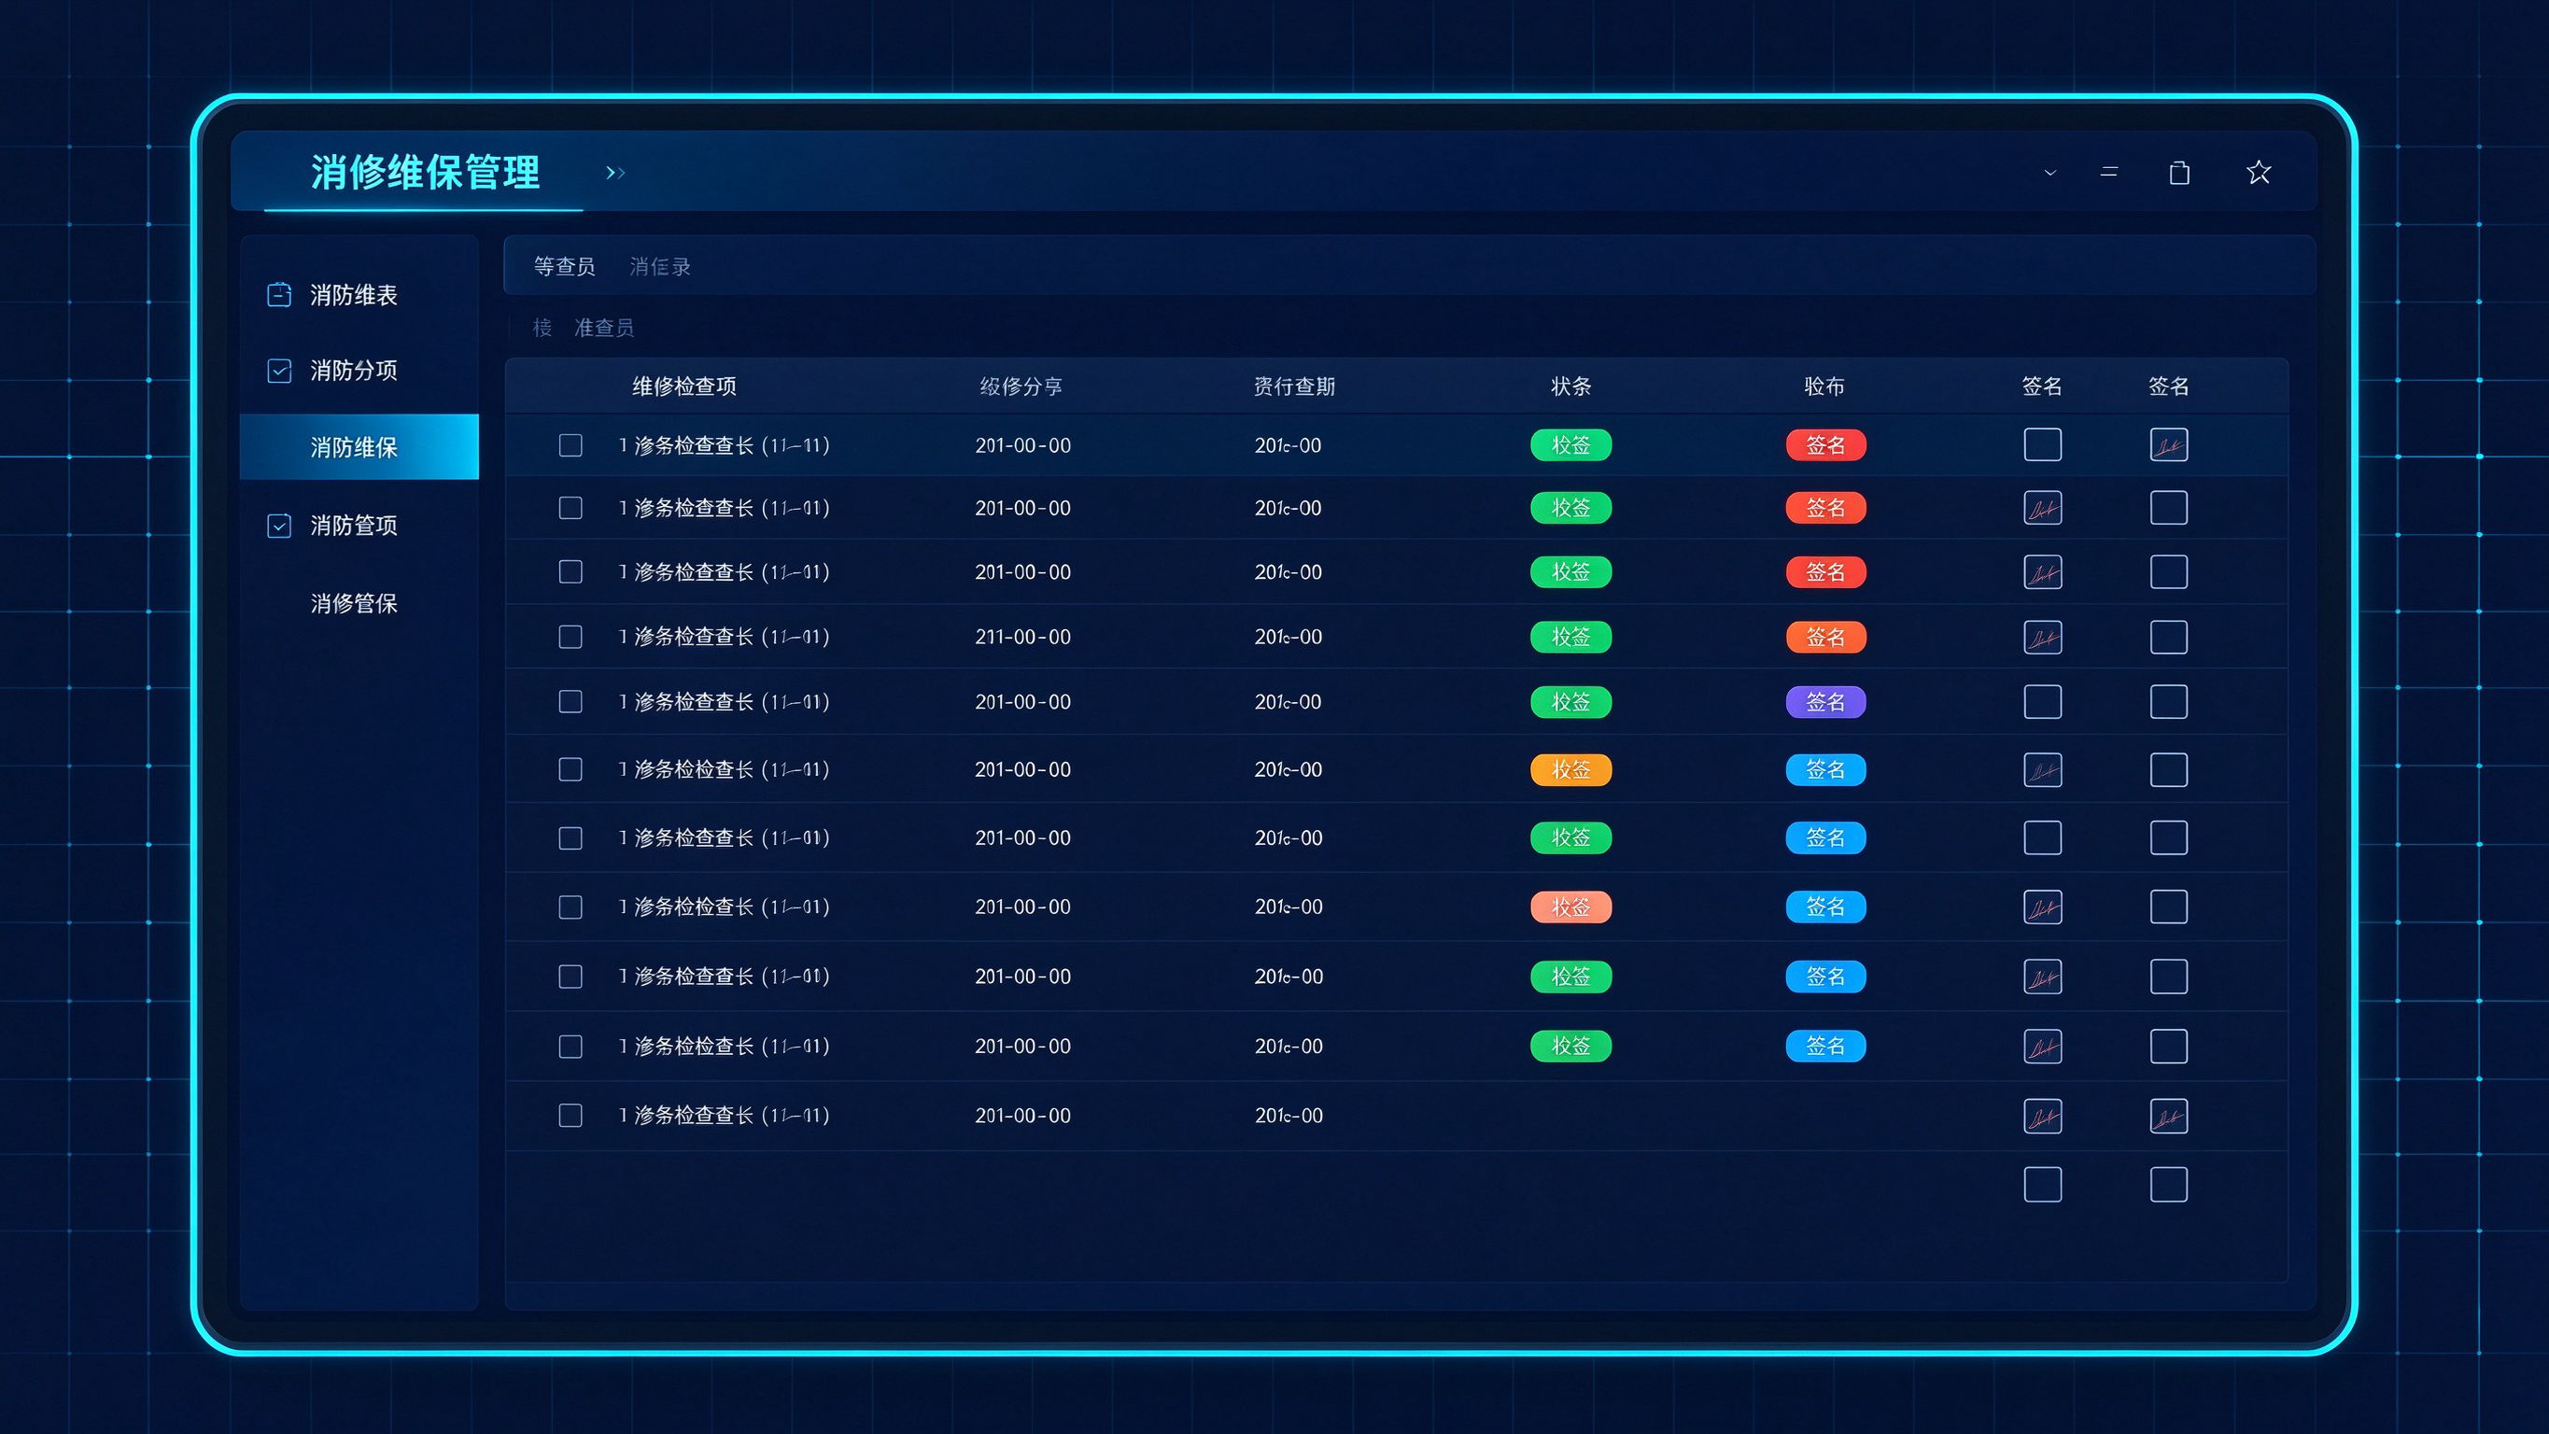Click the purple 签名 badge
2549x1434 pixels.
(1825, 702)
